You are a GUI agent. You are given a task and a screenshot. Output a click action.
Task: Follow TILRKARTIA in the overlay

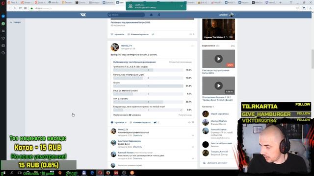point(303,105)
